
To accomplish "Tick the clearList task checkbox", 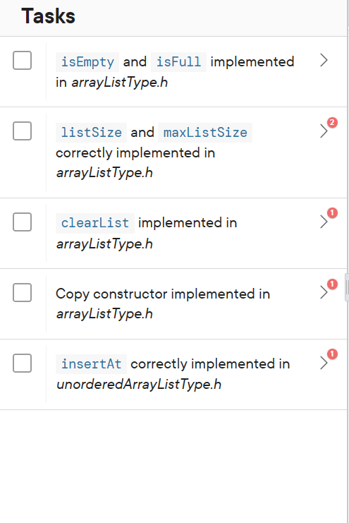I will click(x=22, y=222).
